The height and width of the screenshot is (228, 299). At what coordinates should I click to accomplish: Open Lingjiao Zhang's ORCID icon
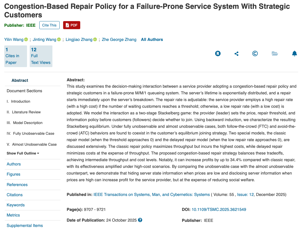95,40
